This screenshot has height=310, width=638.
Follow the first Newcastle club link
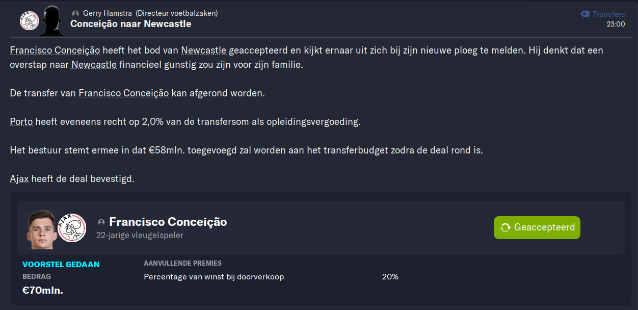pos(204,50)
